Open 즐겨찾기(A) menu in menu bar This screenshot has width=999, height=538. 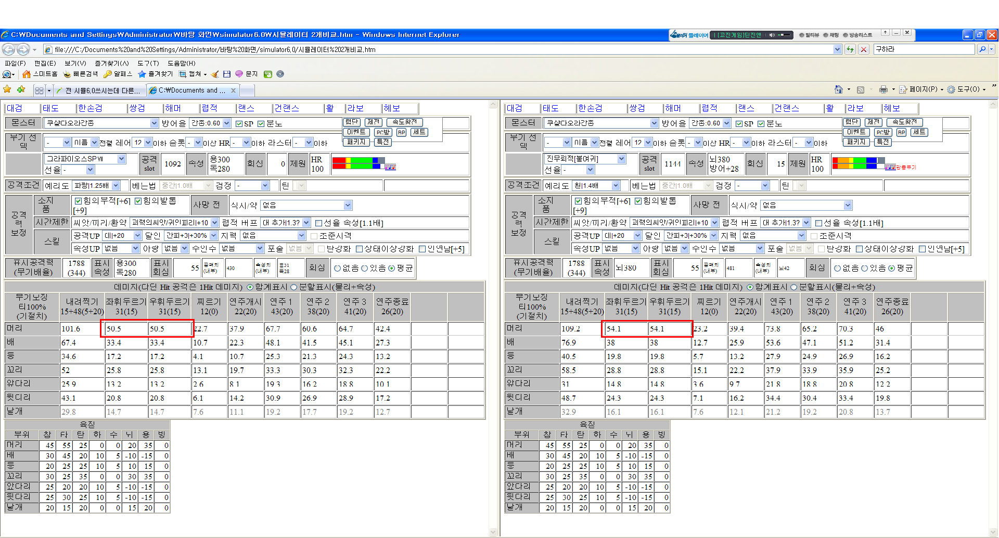[111, 63]
